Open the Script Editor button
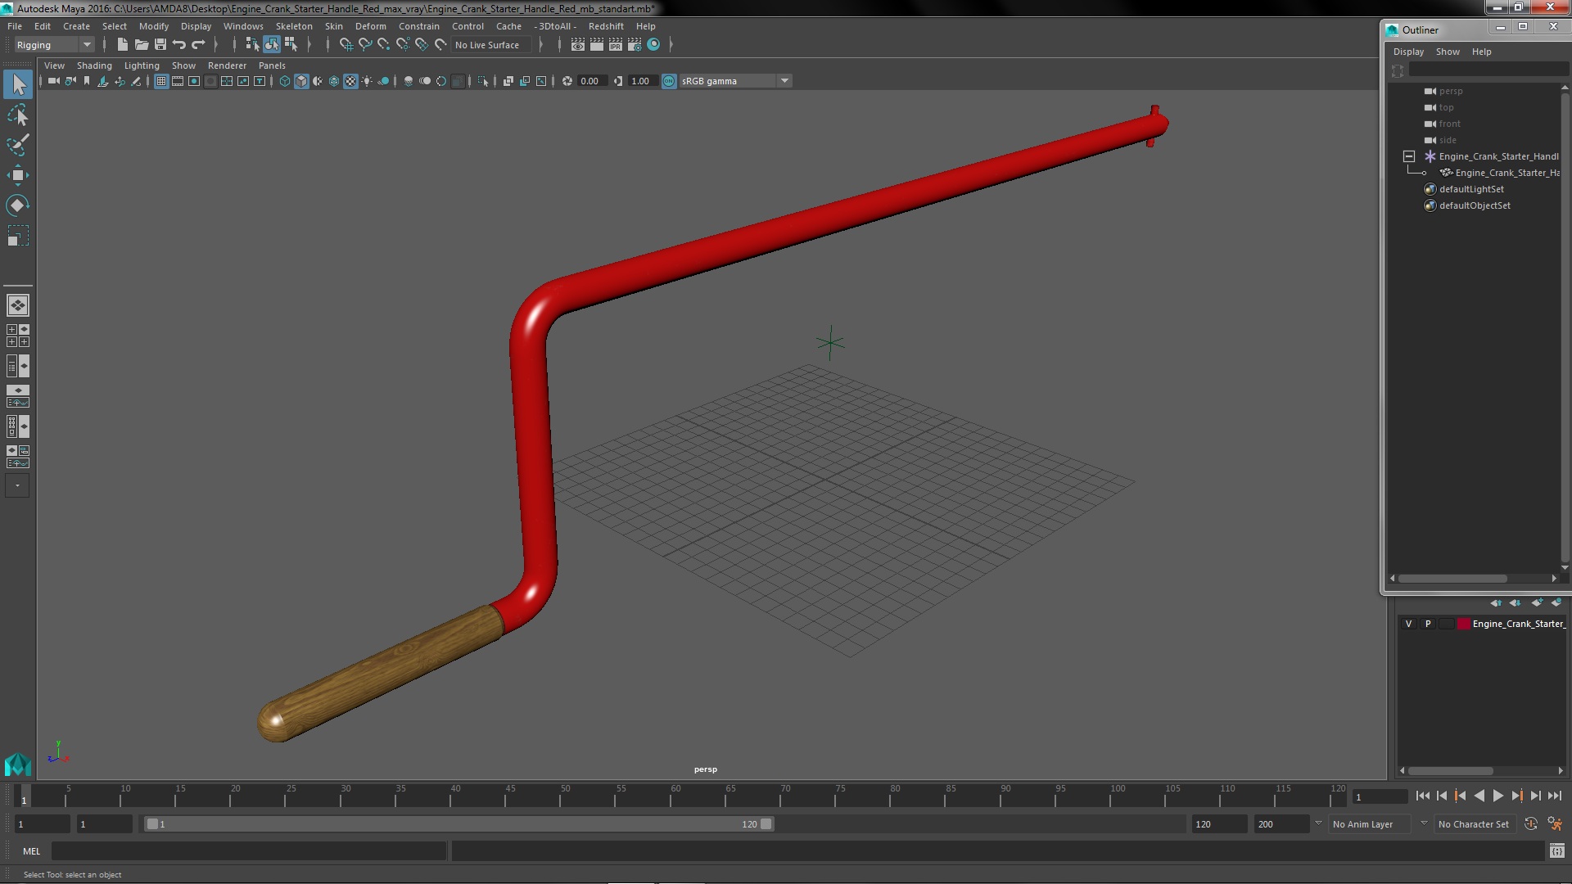 1556,851
